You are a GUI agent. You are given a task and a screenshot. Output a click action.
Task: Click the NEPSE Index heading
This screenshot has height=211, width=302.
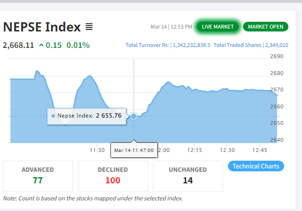click(42, 27)
